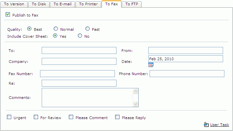Select No for Include Cover Sheet
This screenshot has height=131, width=233.
[80, 36]
